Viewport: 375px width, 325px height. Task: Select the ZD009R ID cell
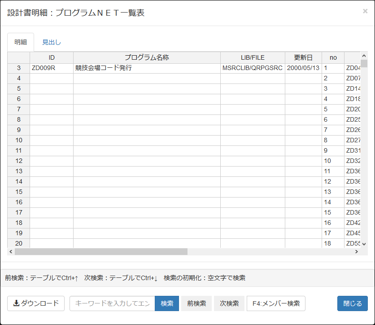point(52,68)
